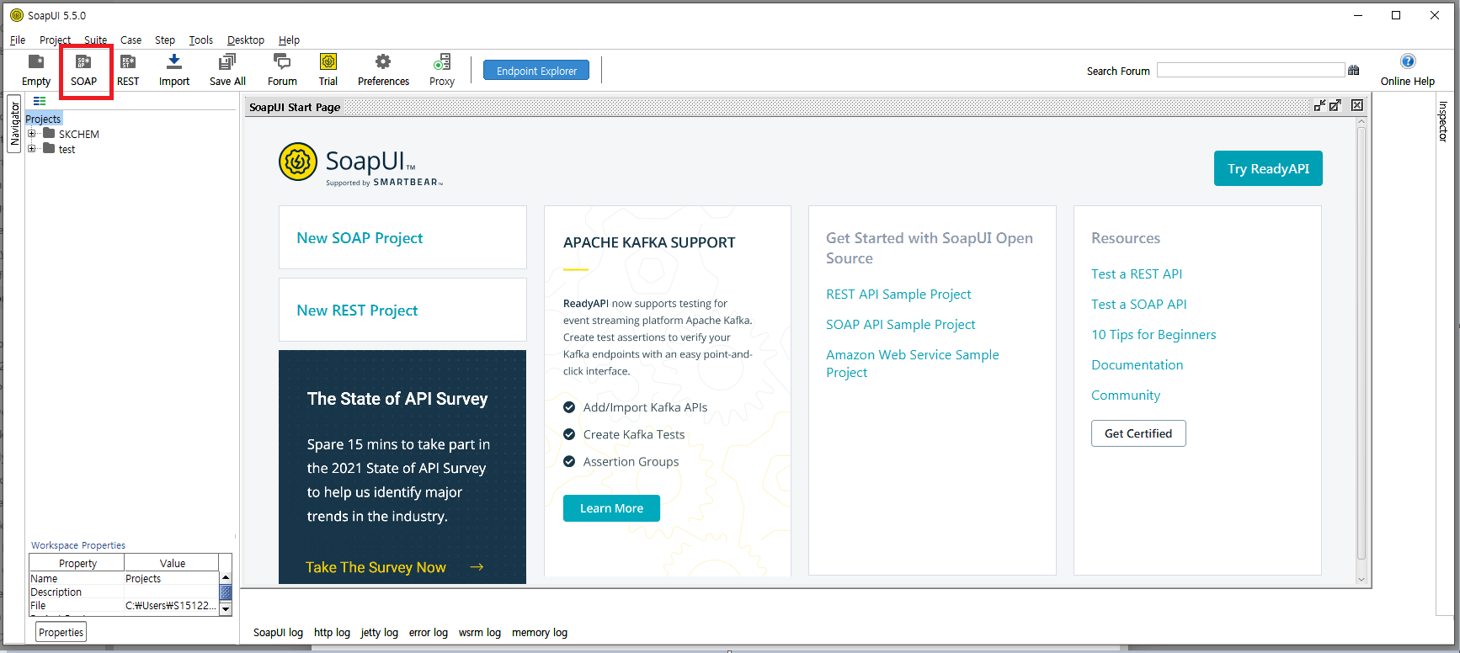Maximize the SoapUI Start Page panel
Image resolution: width=1460 pixels, height=653 pixels.
(1335, 105)
